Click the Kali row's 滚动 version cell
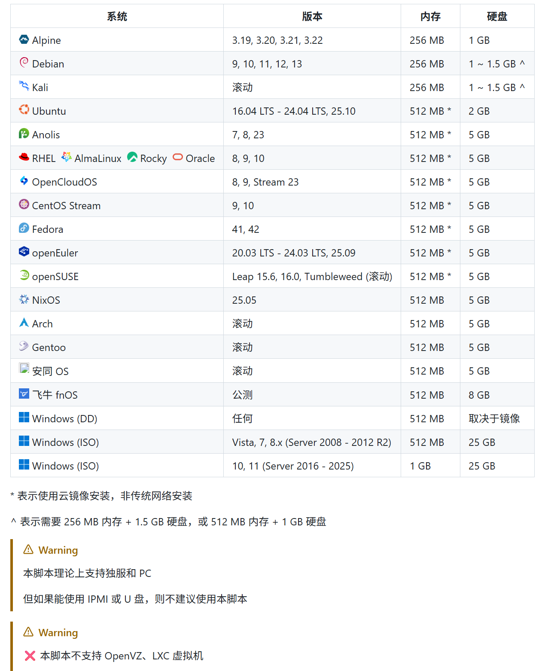The width and height of the screenshot is (557, 671). 312,87
